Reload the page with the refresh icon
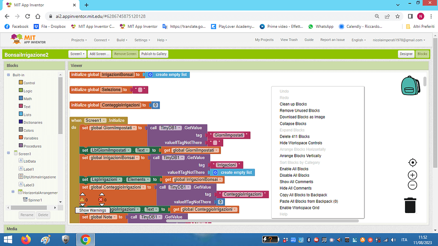Viewport: 438px width, 246px height. pyautogui.click(x=27, y=16)
